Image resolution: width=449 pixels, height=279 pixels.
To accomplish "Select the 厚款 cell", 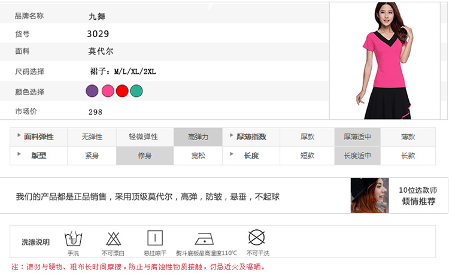I will (307, 137).
